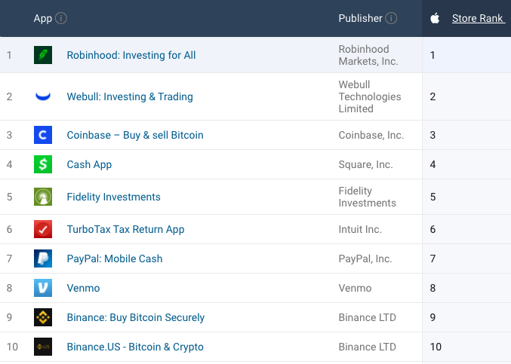Click the Binance yellow logo icon
511x364 pixels.
(x=43, y=317)
